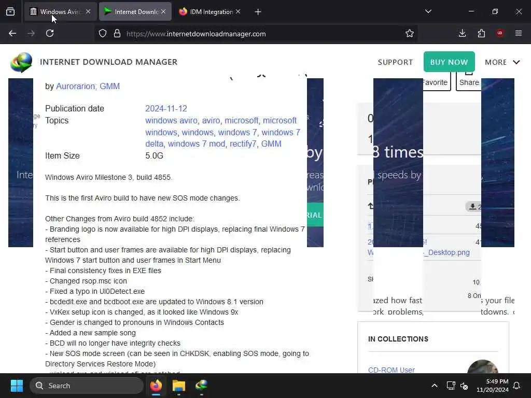The width and height of the screenshot is (531, 398).
Task: Open the network status tray icon
Action: (x=451, y=386)
